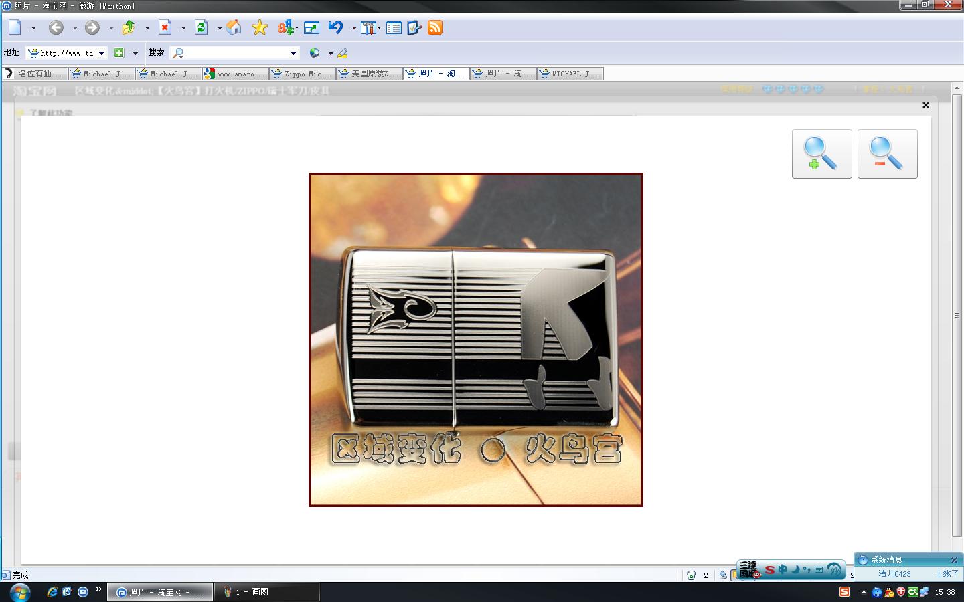
Task: Click in the search input field
Action: tap(234, 53)
